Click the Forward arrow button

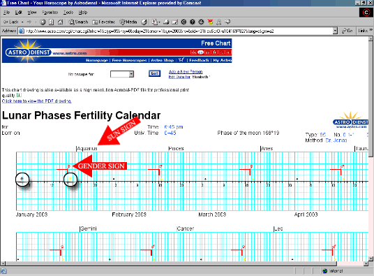coord(29,22)
